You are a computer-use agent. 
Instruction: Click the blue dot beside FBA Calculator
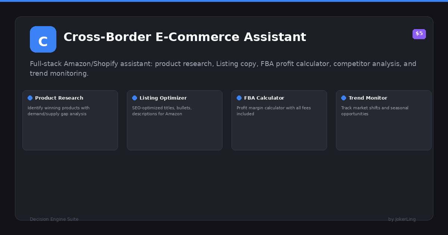tap(239, 98)
